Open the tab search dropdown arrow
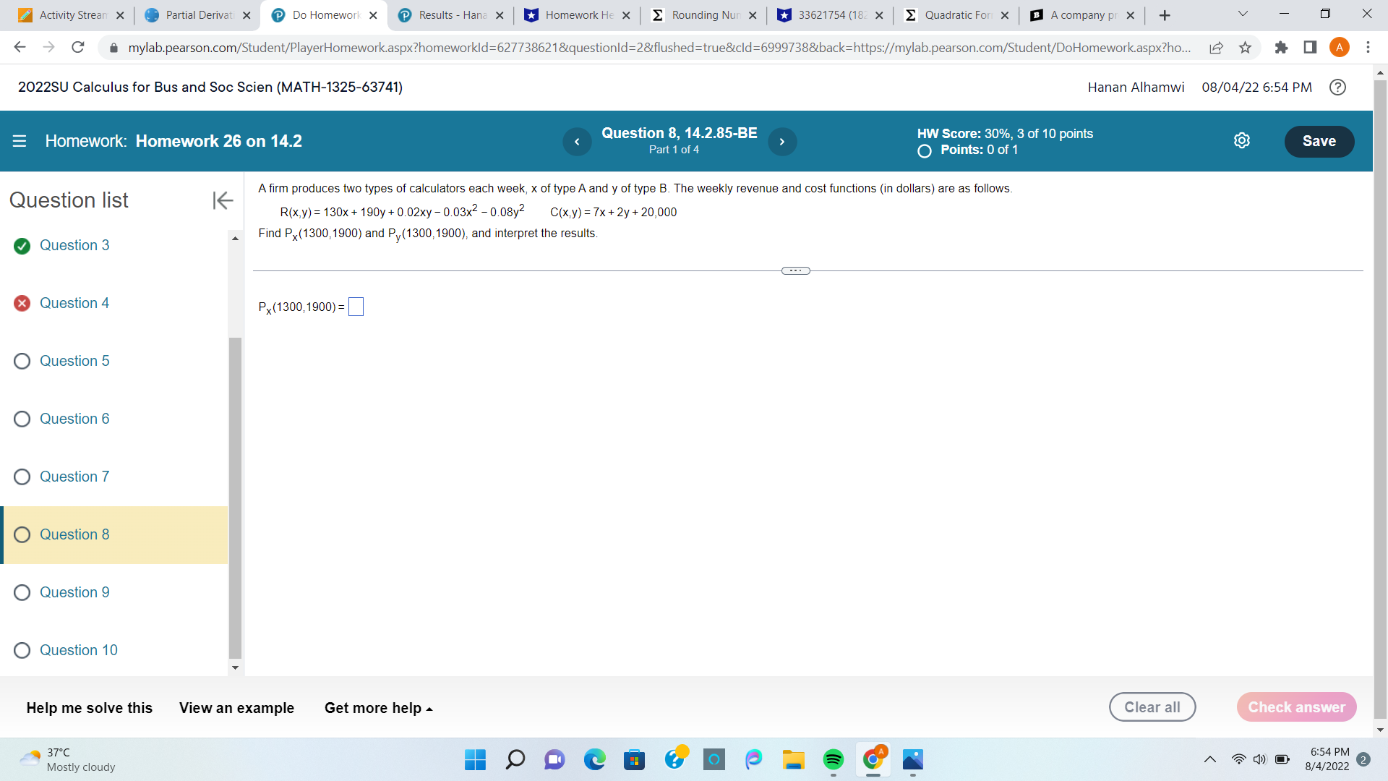The height and width of the screenshot is (781, 1388). click(1243, 14)
